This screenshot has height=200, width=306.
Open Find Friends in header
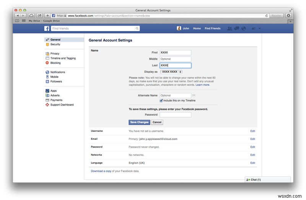point(213,28)
